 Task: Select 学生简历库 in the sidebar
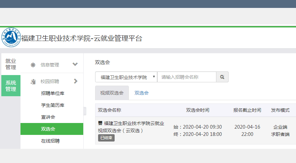(x=53, y=105)
